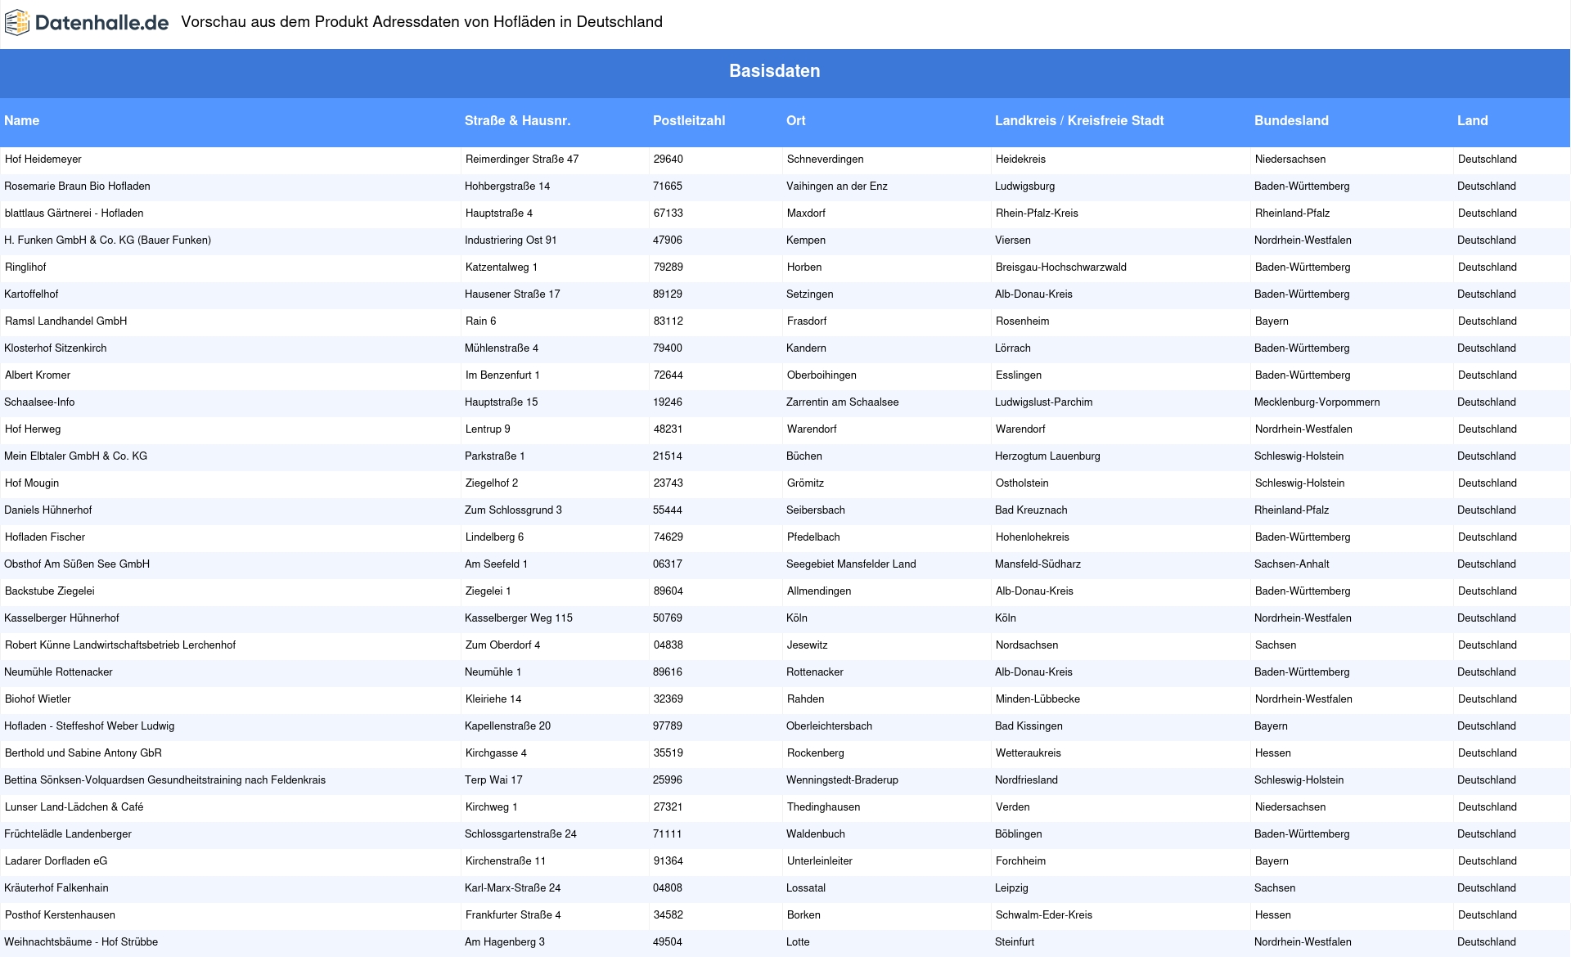Image resolution: width=1571 pixels, height=957 pixels.
Task: Click Früchtelädle Landenberger name cell
Action: [68, 834]
